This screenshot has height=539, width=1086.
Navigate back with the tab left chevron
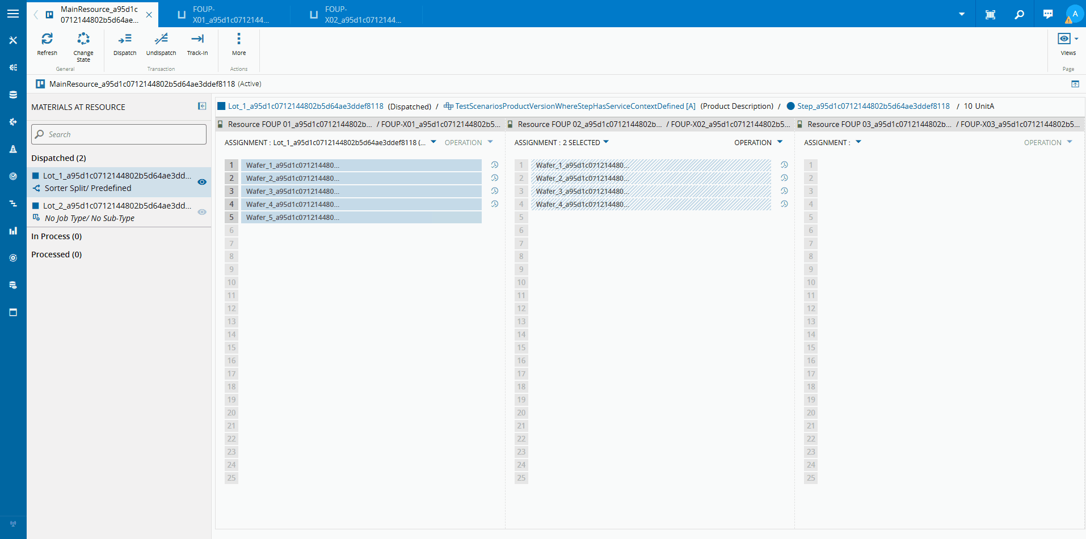click(x=36, y=14)
